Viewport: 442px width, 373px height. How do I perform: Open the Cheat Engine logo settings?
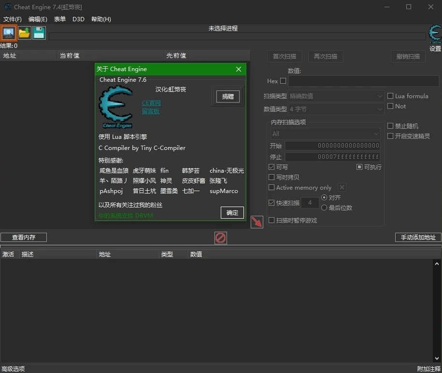pyautogui.click(x=435, y=34)
